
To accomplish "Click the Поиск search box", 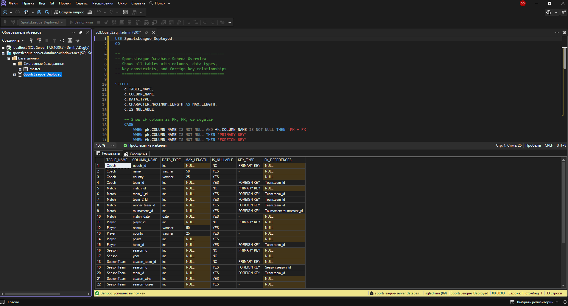I will pyautogui.click(x=160, y=3).
